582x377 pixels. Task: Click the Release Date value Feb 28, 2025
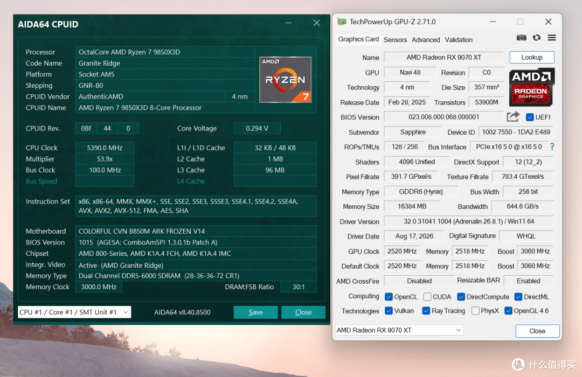[x=407, y=102]
